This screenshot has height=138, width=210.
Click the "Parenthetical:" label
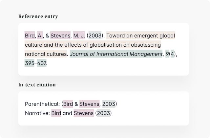pyautogui.click(x=42, y=104)
